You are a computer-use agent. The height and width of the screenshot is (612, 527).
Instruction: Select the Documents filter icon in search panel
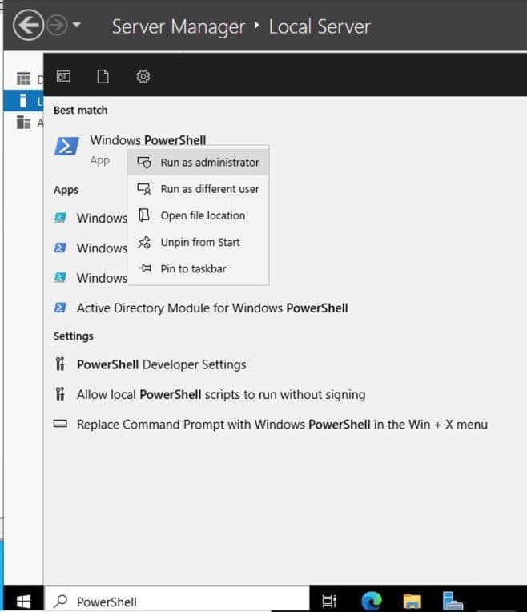click(103, 77)
